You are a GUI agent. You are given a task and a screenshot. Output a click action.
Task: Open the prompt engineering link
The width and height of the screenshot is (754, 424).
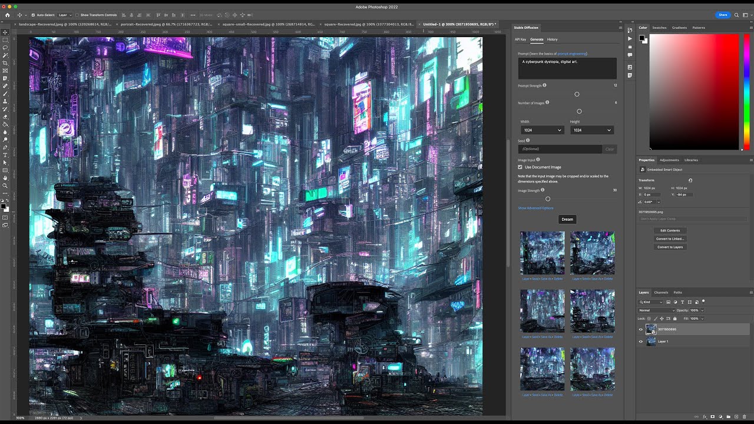tap(571, 53)
